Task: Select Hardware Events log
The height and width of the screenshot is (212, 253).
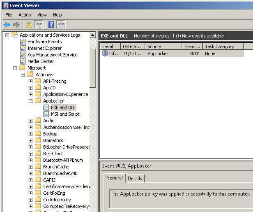Action: [x=44, y=42]
